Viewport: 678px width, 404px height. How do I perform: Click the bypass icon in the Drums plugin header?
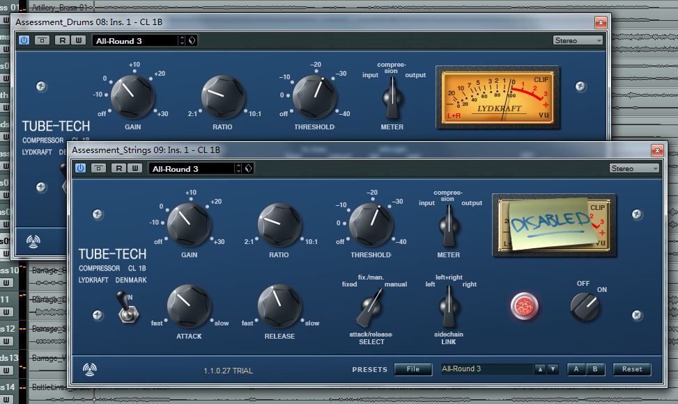pos(42,40)
